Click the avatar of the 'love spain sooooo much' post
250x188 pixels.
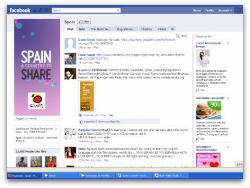tap(70, 153)
